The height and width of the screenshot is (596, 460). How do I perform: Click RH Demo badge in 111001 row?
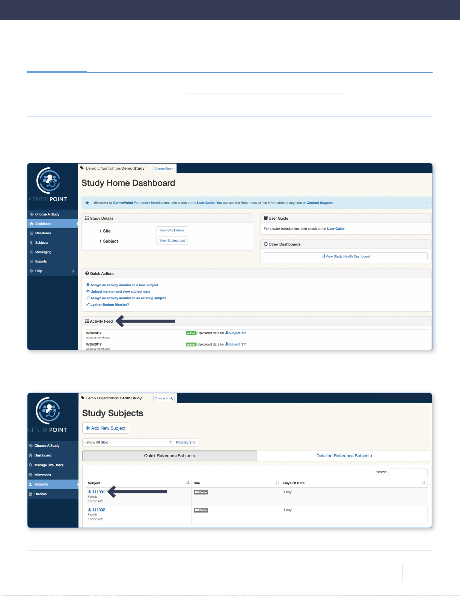pos(201,492)
